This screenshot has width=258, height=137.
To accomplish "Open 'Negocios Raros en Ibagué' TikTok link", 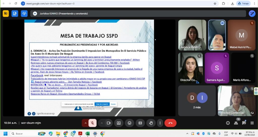I will point(65,94).
